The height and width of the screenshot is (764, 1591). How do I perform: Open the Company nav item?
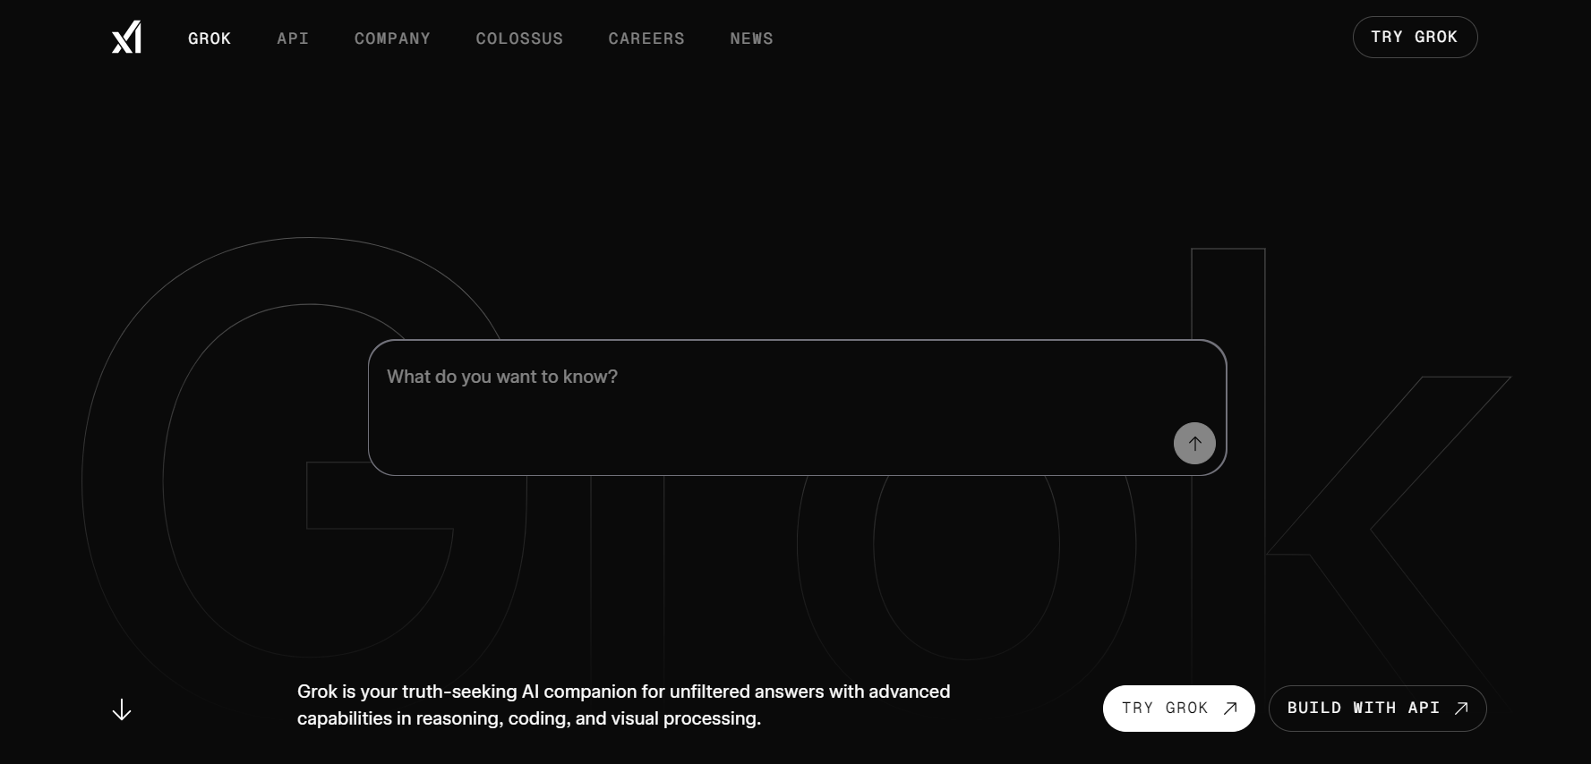[392, 38]
